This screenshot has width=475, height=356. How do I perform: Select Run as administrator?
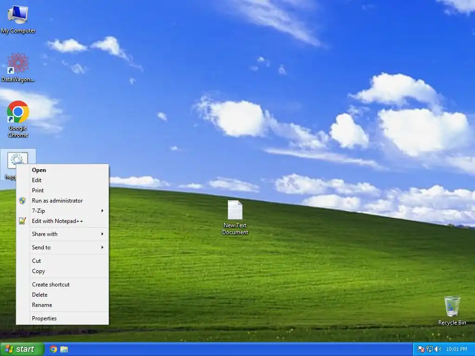[x=63, y=201]
